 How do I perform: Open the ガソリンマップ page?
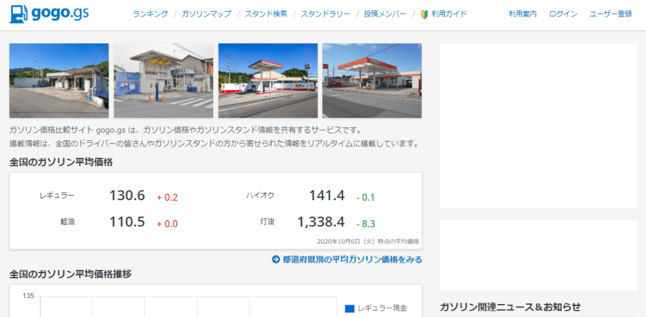(207, 14)
